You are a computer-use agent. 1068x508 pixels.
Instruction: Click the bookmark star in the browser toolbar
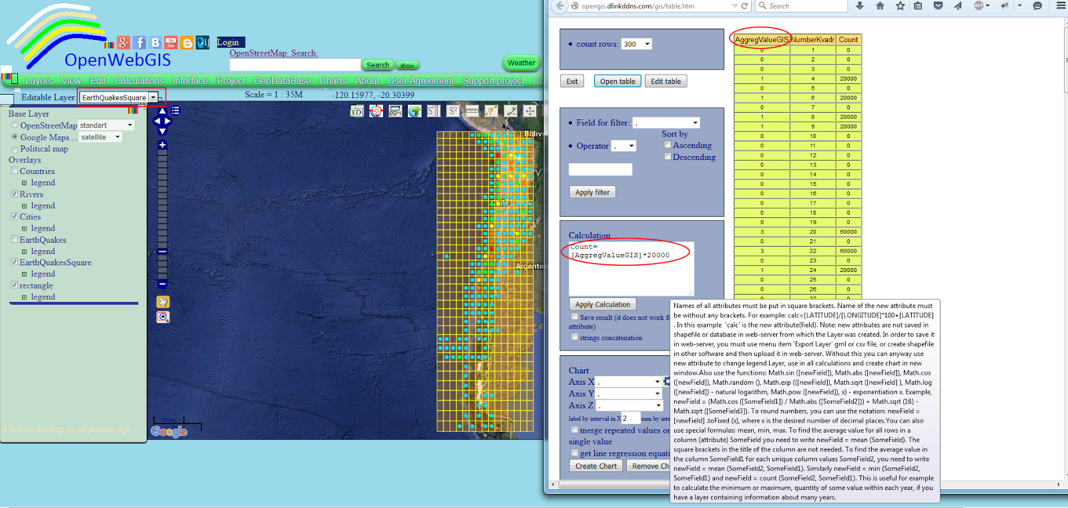[900, 6]
